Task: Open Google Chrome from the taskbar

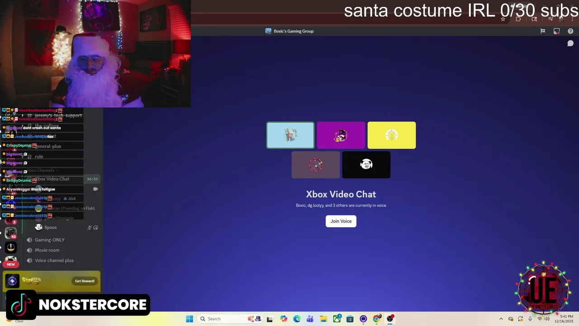Action: pyautogui.click(x=377, y=319)
